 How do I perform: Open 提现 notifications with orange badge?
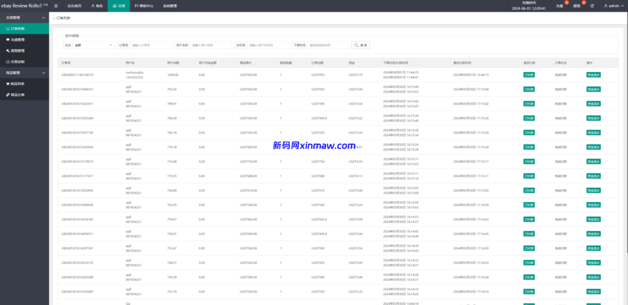coord(578,6)
